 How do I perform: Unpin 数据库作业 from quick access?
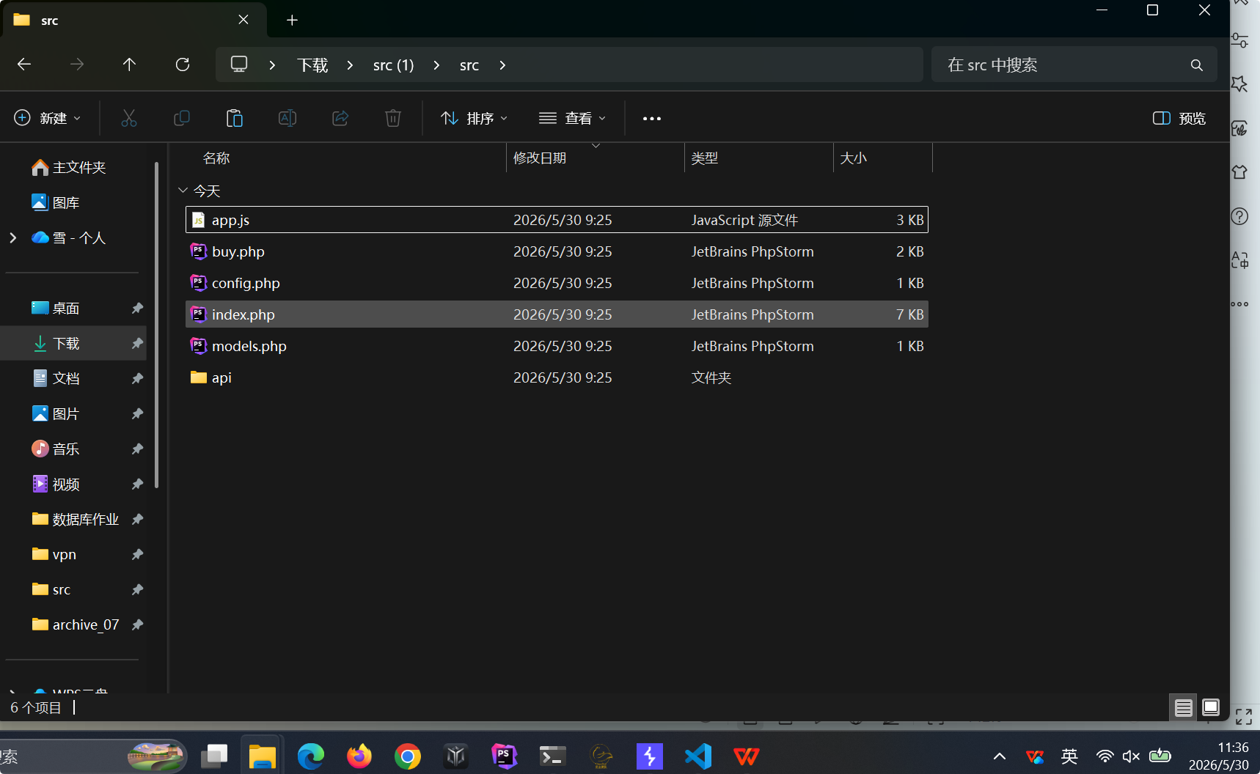[137, 520]
